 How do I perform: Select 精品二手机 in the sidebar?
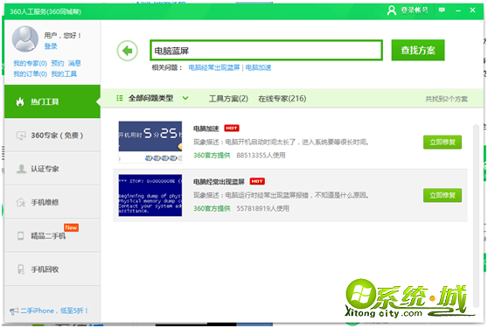[52, 235]
